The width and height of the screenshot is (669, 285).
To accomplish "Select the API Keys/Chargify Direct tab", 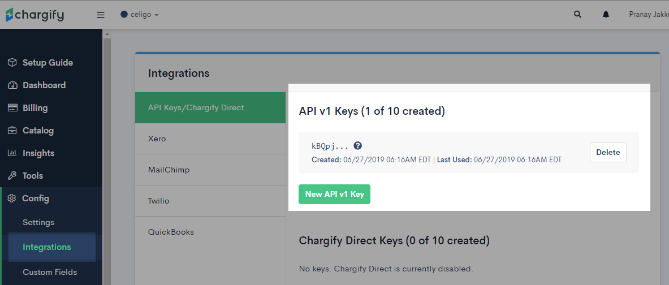I will pos(210,107).
